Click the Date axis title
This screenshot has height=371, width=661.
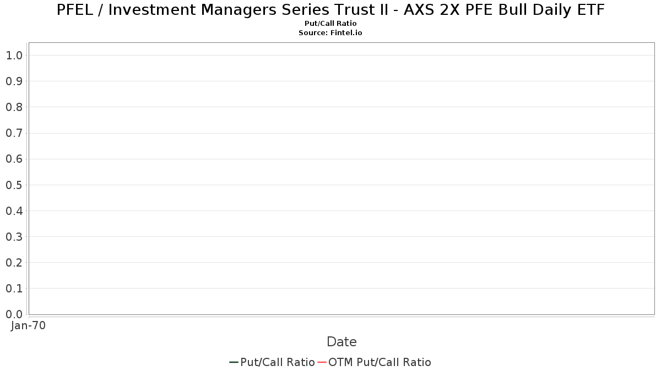(342, 342)
